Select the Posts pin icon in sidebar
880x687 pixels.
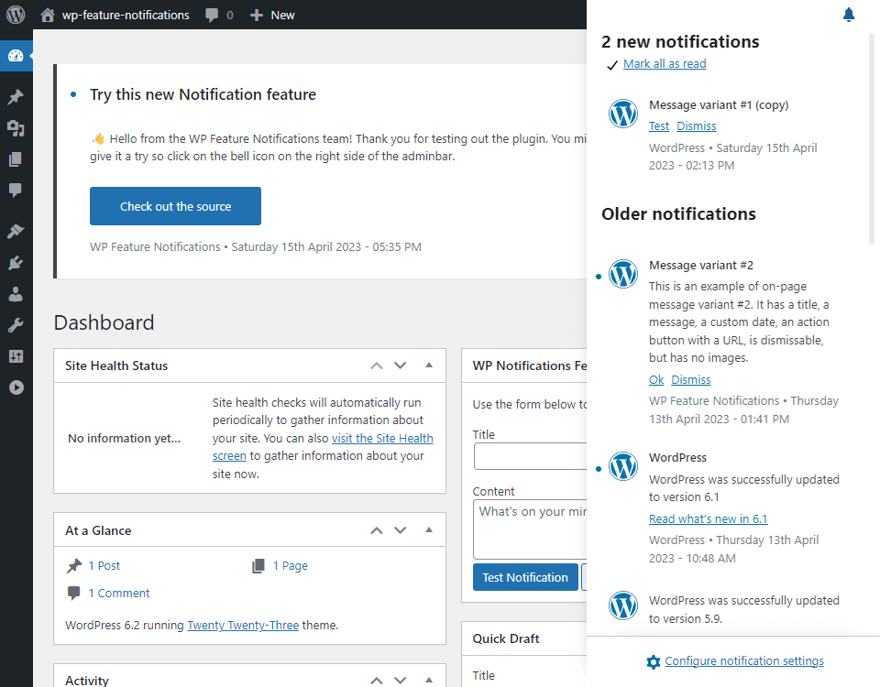16,96
